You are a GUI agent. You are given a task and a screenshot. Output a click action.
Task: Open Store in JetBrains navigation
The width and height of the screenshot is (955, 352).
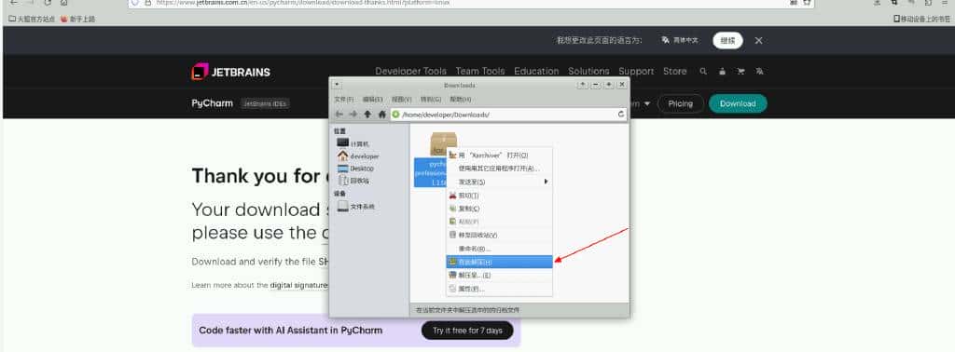(674, 71)
